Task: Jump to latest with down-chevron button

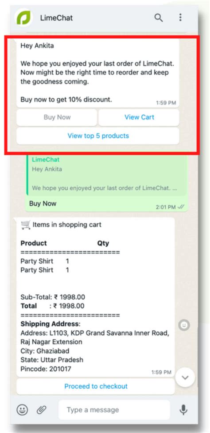Action: [x=185, y=377]
